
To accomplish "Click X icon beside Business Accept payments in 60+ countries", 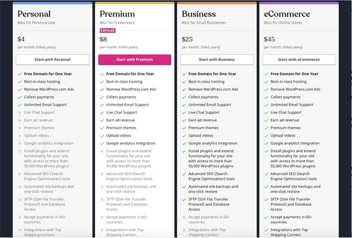I will [184, 217].
